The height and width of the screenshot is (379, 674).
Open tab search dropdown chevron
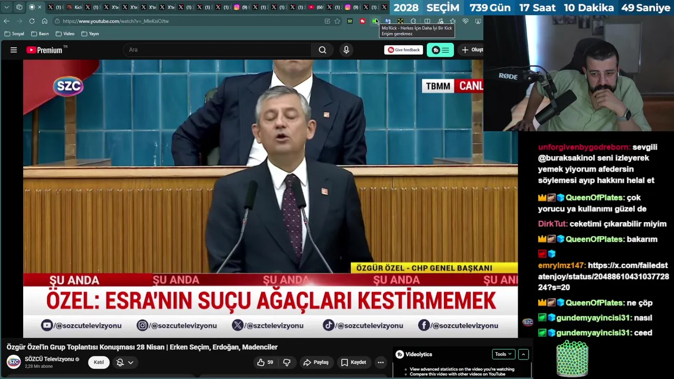6,7
